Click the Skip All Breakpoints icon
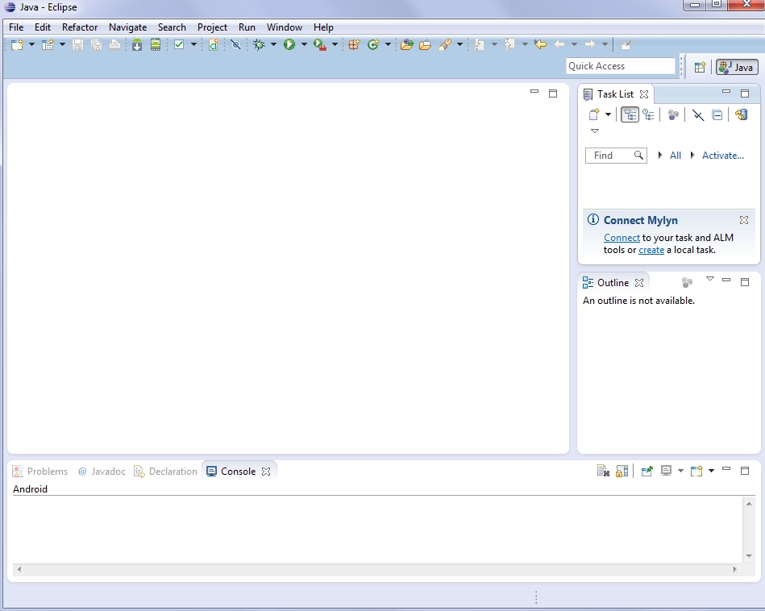 (x=235, y=45)
